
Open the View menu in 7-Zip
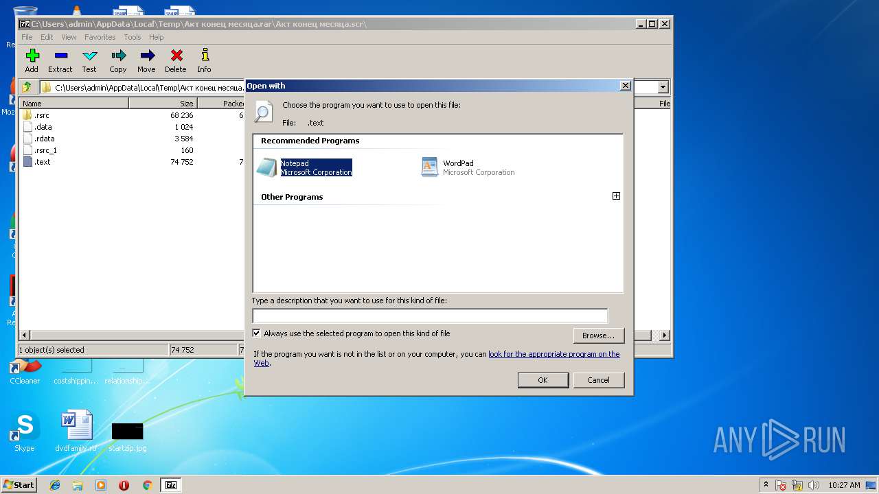click(69, 37)
